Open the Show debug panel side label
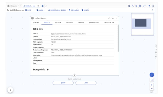 pyautogui.click(x=156, y=51)
